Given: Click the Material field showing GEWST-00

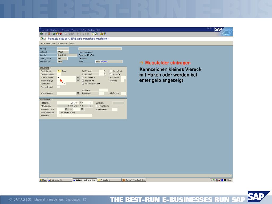Looking at the screenshot, I should [67, 55].
